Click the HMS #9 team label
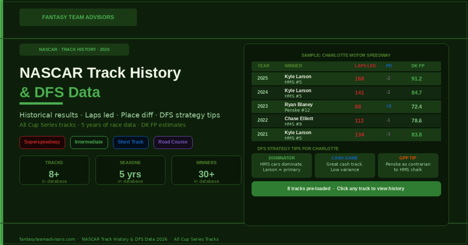Image resolution: width=468 pixels, height=245 pixels. [x=293, y=124]
